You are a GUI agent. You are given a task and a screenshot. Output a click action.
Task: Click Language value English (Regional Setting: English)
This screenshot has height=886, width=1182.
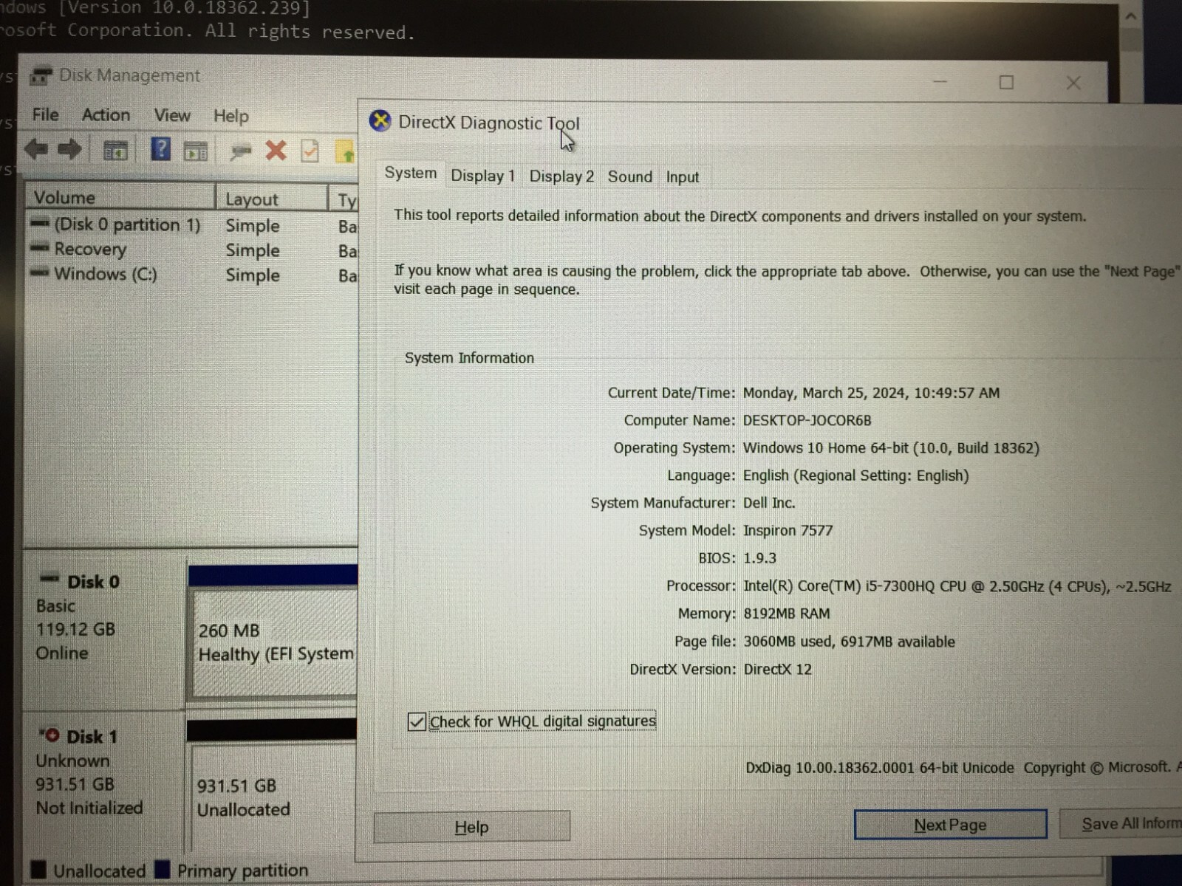coord(855,475)
